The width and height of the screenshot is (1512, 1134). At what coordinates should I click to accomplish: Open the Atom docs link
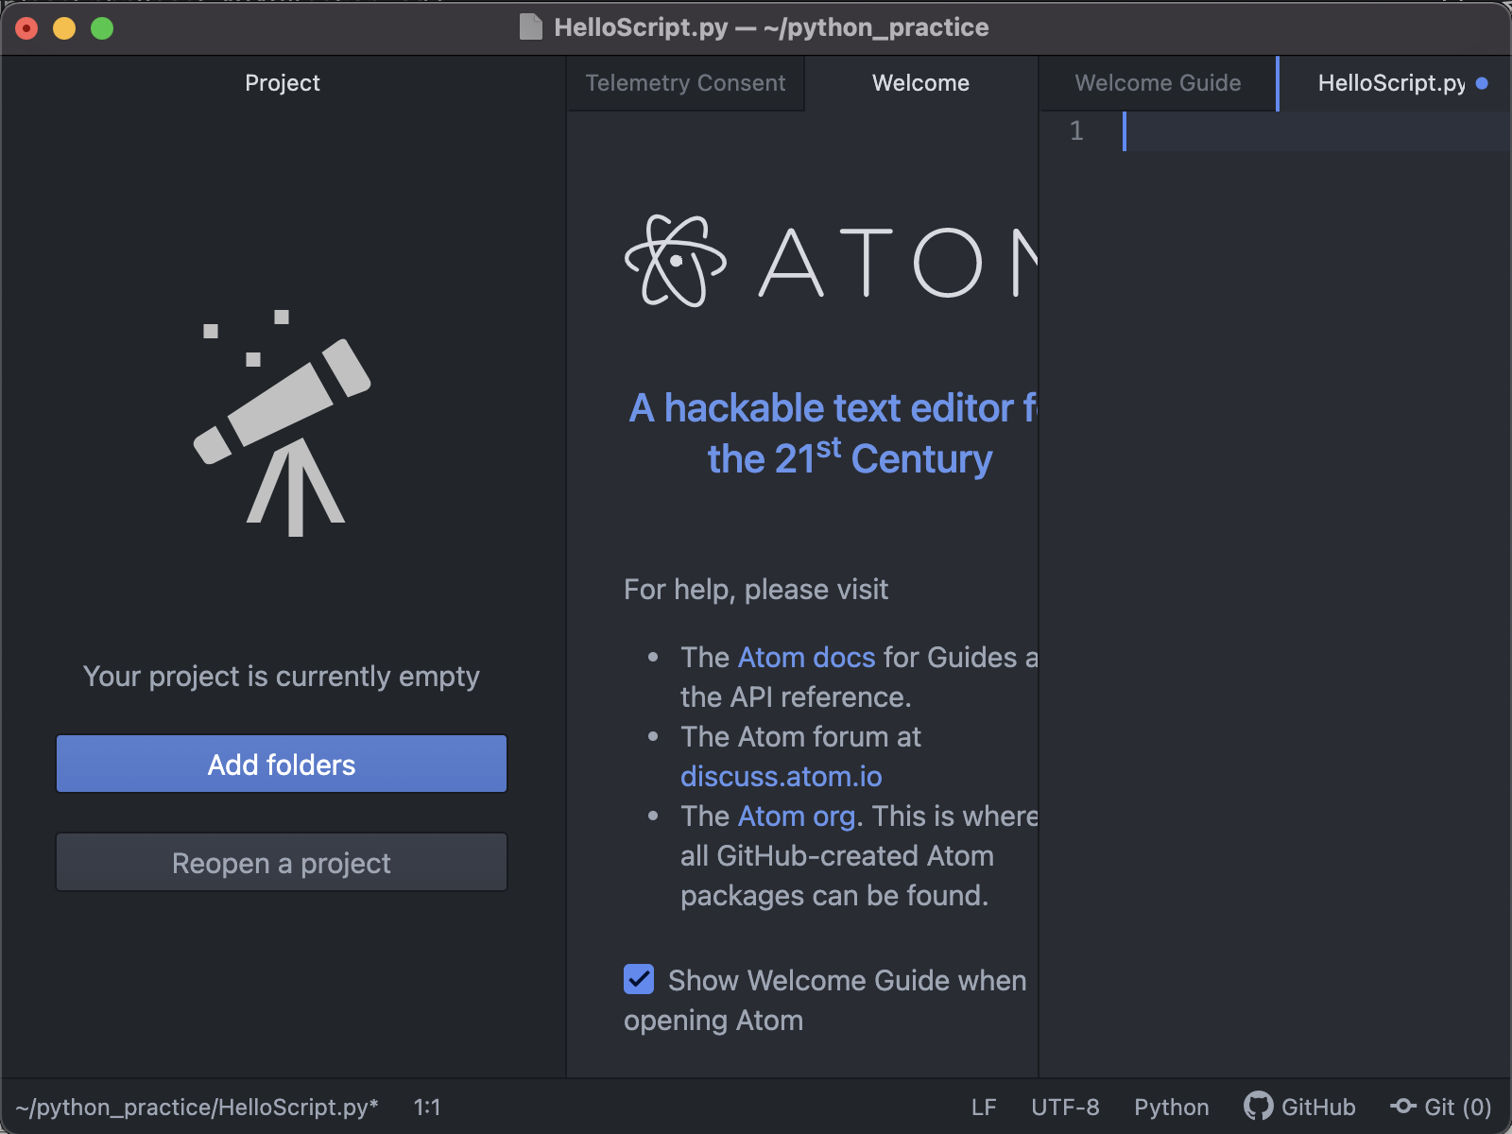pyautogui.click(x=806, y=657)
